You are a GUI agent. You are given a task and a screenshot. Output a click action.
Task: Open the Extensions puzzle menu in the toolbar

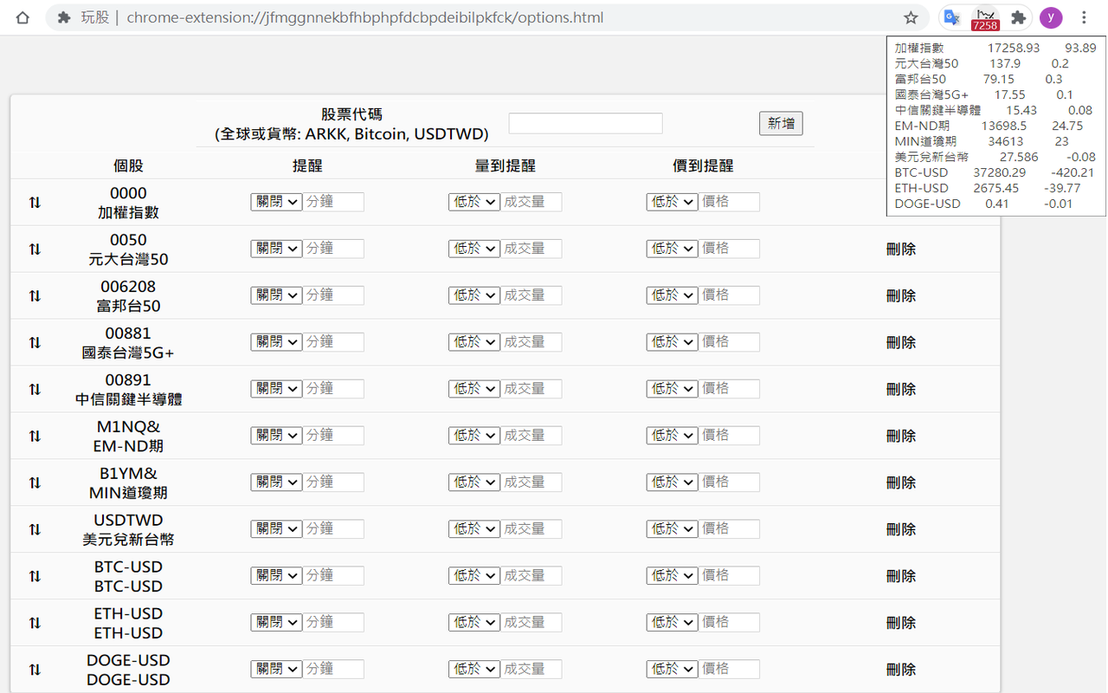(1019, 17)
